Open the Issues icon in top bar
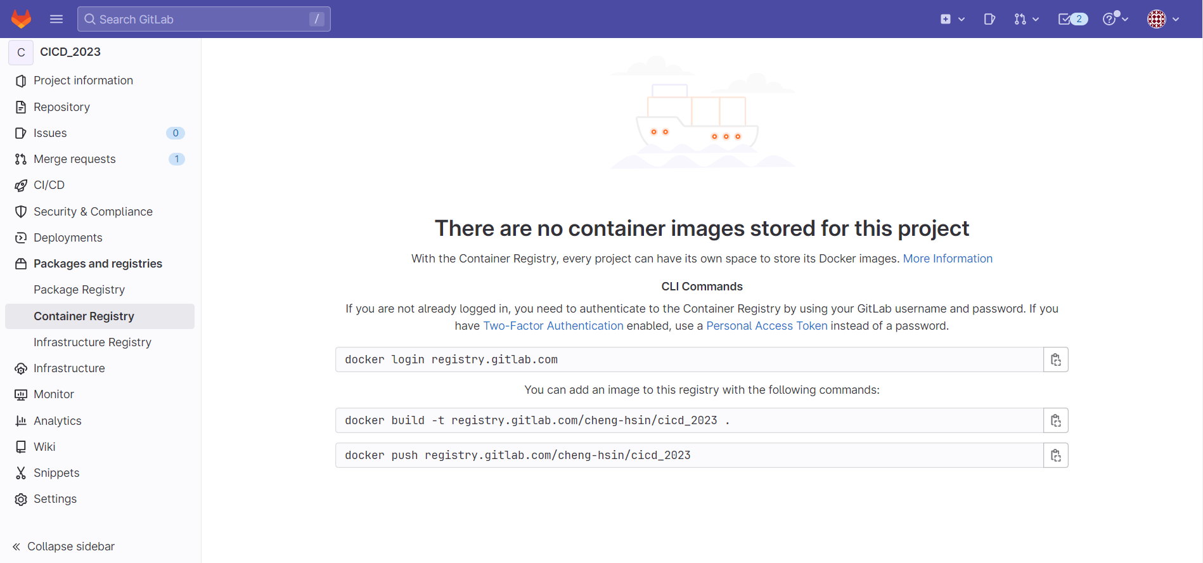This screenshot has width=1203, height=563. [989, 19]
